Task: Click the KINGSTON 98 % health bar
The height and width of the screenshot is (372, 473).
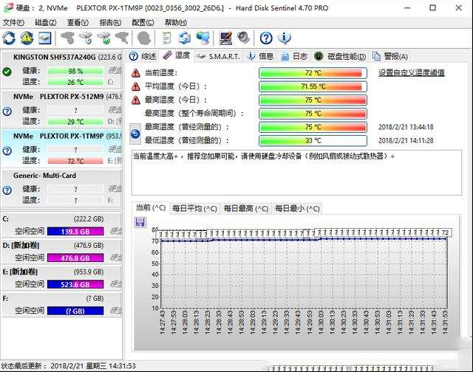Action: click(75, 71)
